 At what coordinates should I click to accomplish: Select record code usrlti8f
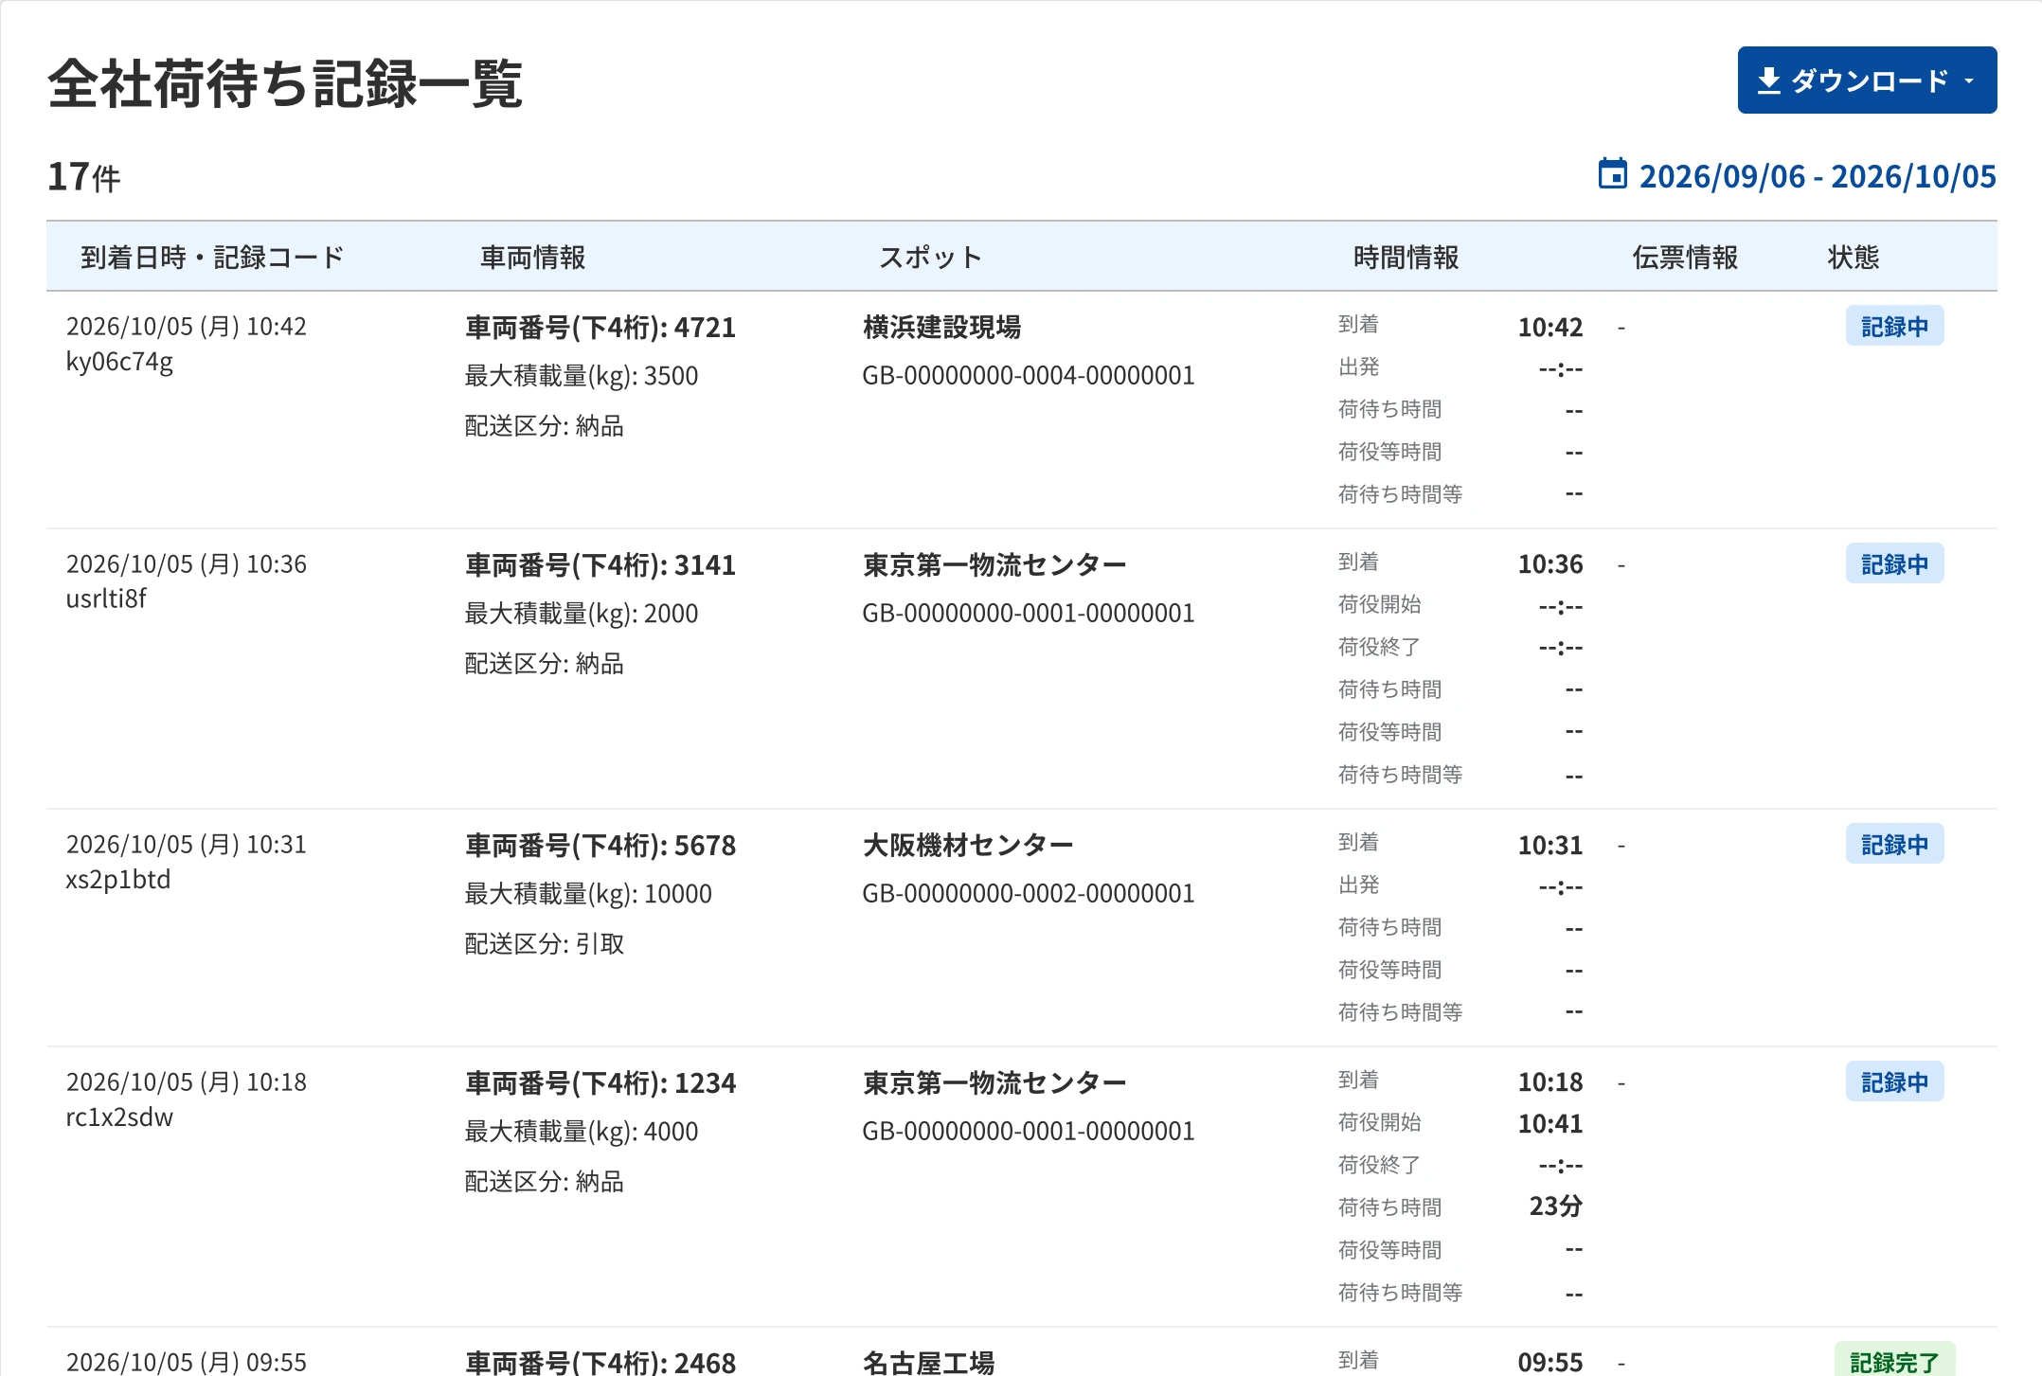[106, 599]
